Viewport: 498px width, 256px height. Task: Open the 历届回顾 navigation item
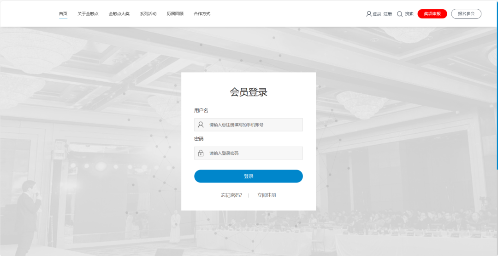click(x=175, y=14)
